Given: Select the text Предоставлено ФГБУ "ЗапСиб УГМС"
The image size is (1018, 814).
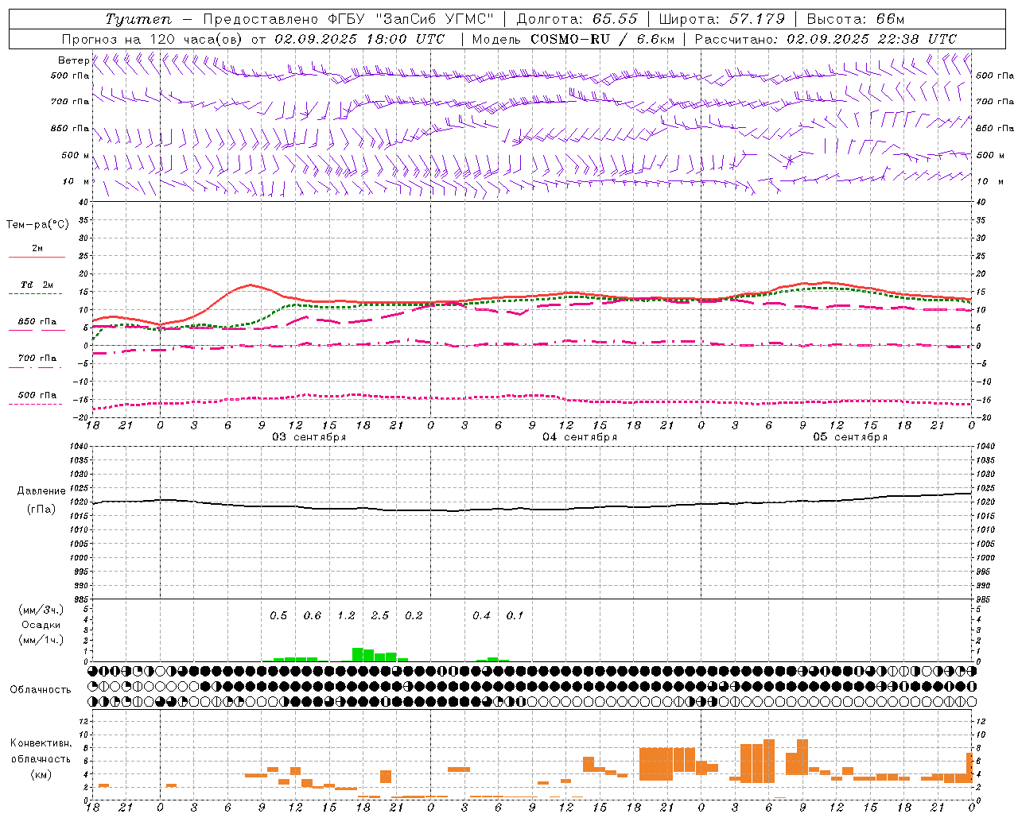Looking at the screenshot, I should [x=348, y=19].
